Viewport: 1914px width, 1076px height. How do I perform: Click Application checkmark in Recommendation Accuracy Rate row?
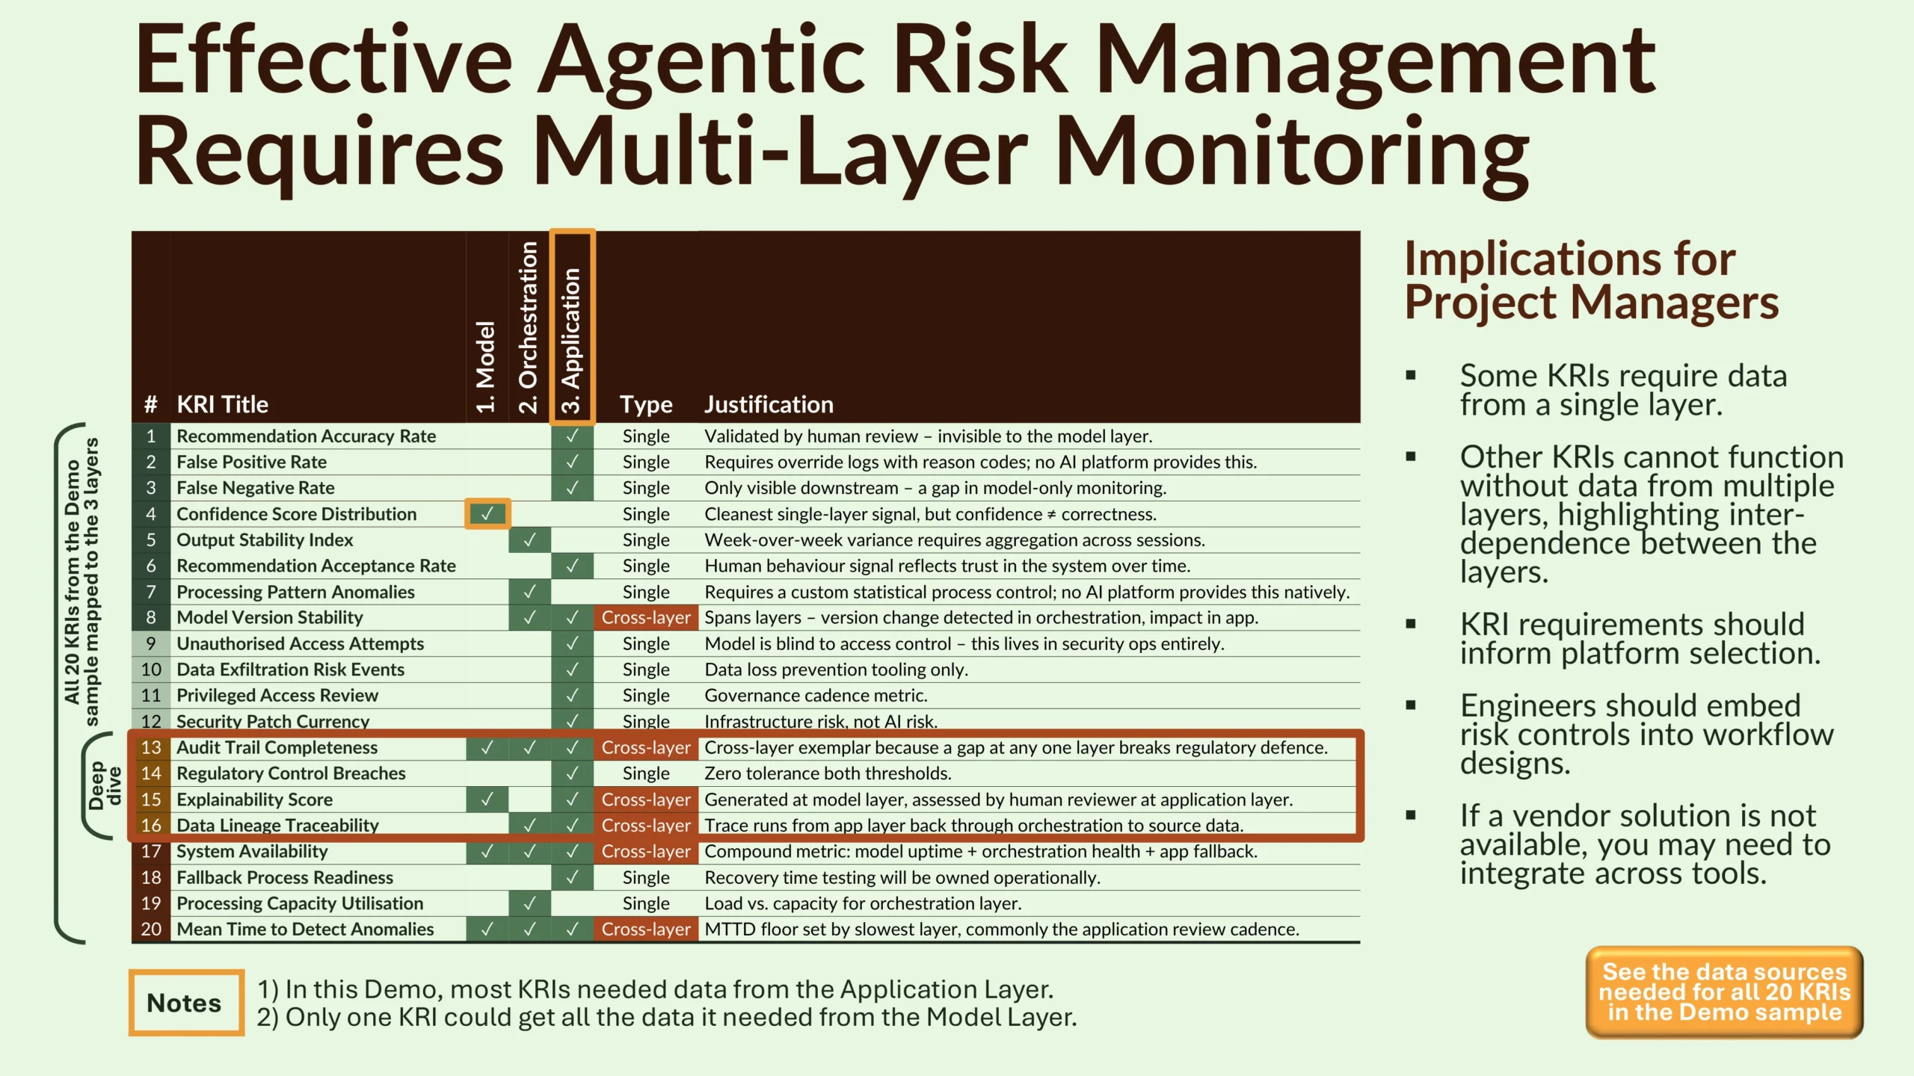pyautogui.click(x=572, y=436)
